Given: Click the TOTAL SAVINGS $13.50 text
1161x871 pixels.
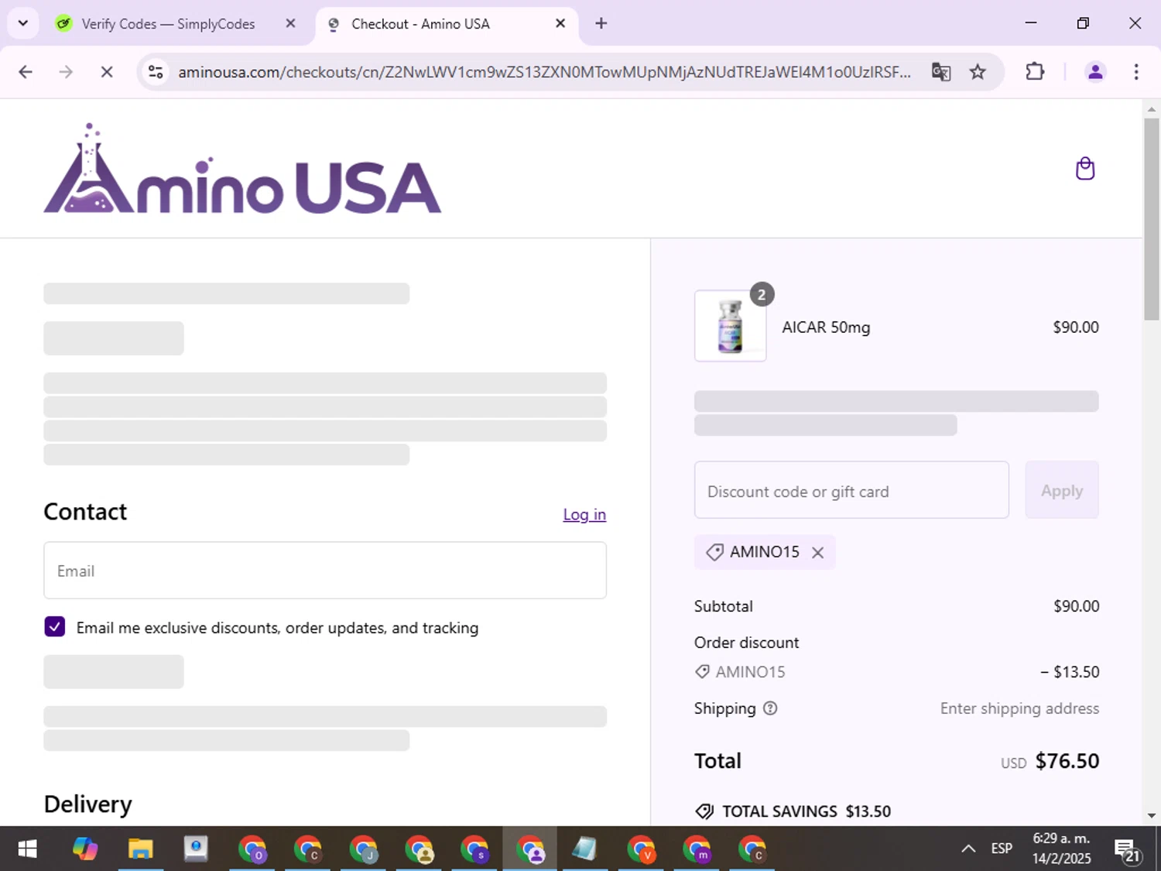Looking at the screenshot, I should tap(807, 811).
